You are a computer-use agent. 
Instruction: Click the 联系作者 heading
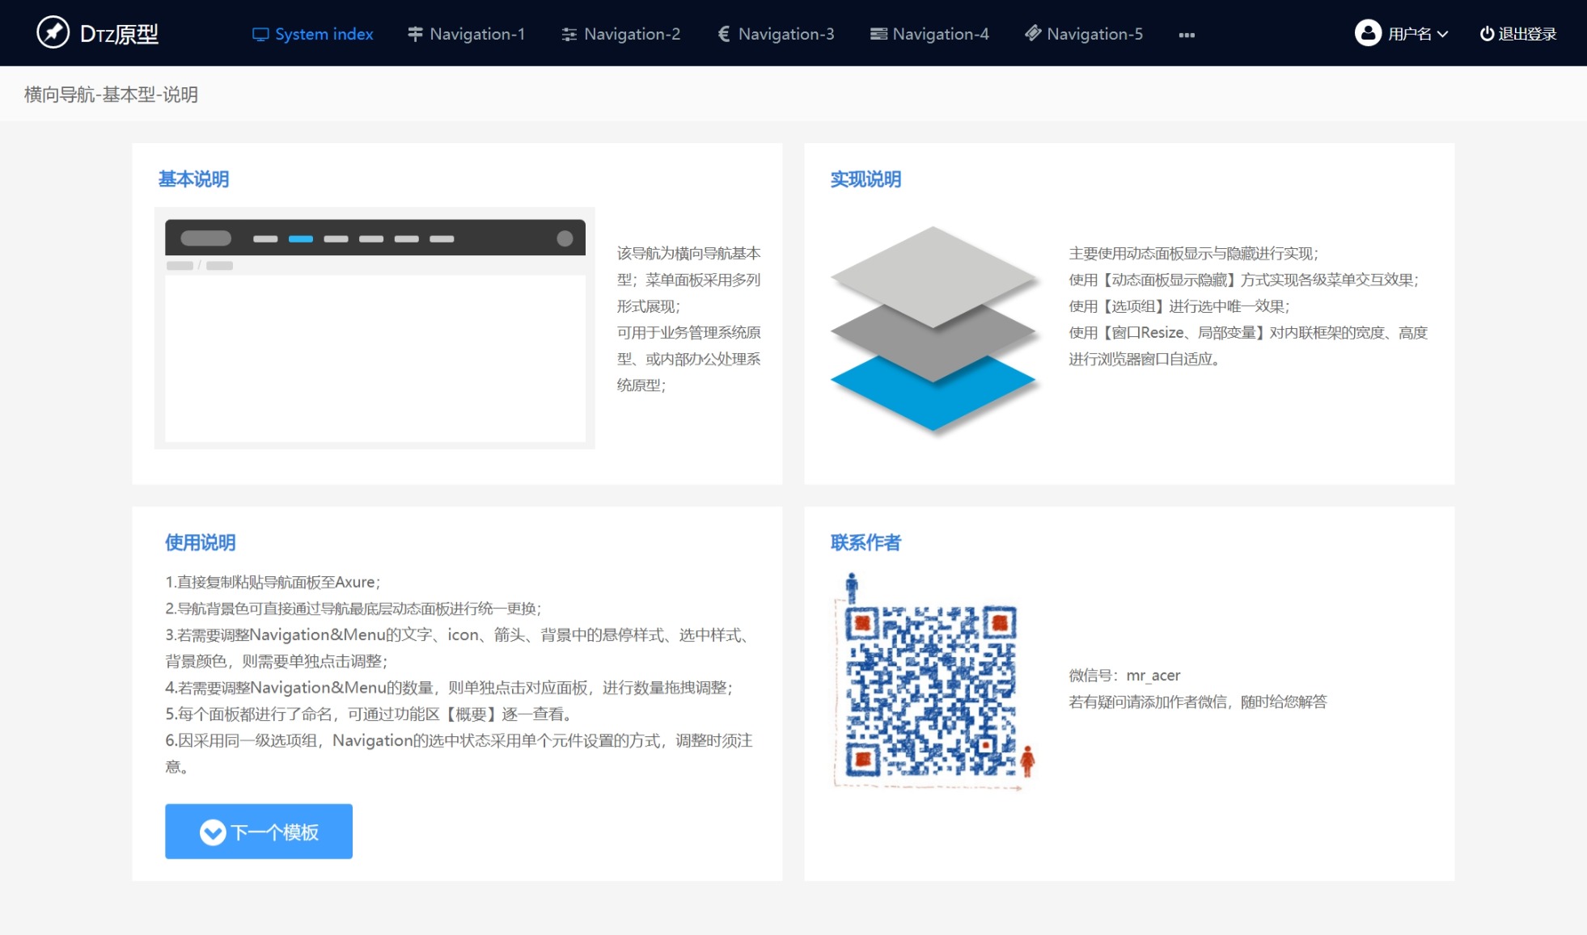(865, 542)
